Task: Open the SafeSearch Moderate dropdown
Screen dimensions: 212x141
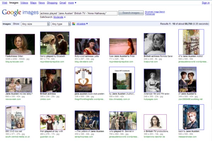Action: (59, 17)
